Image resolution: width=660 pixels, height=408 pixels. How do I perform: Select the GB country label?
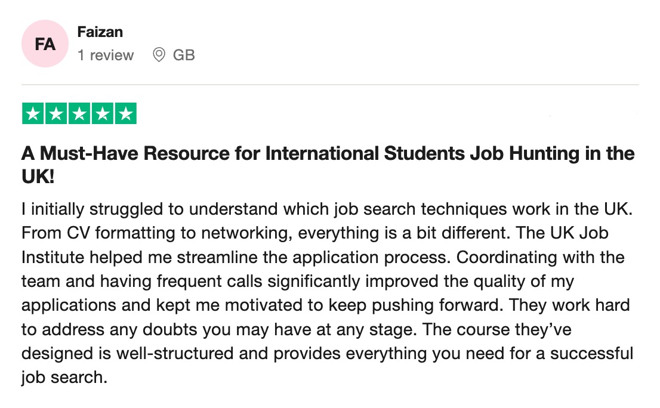coord(184,55)
